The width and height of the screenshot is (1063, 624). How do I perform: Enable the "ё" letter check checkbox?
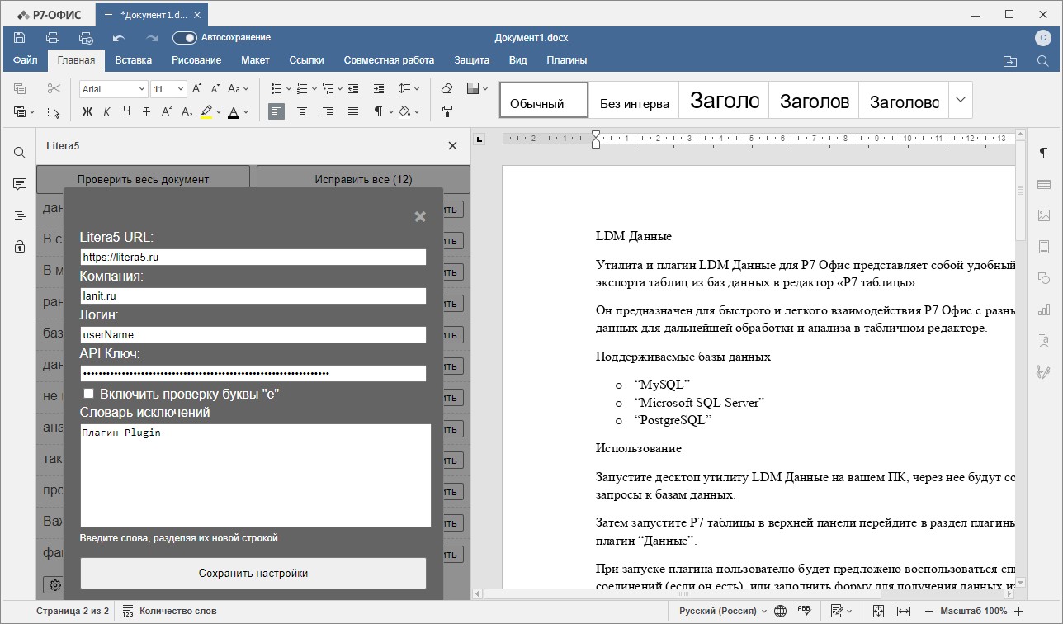pos(89,394)
